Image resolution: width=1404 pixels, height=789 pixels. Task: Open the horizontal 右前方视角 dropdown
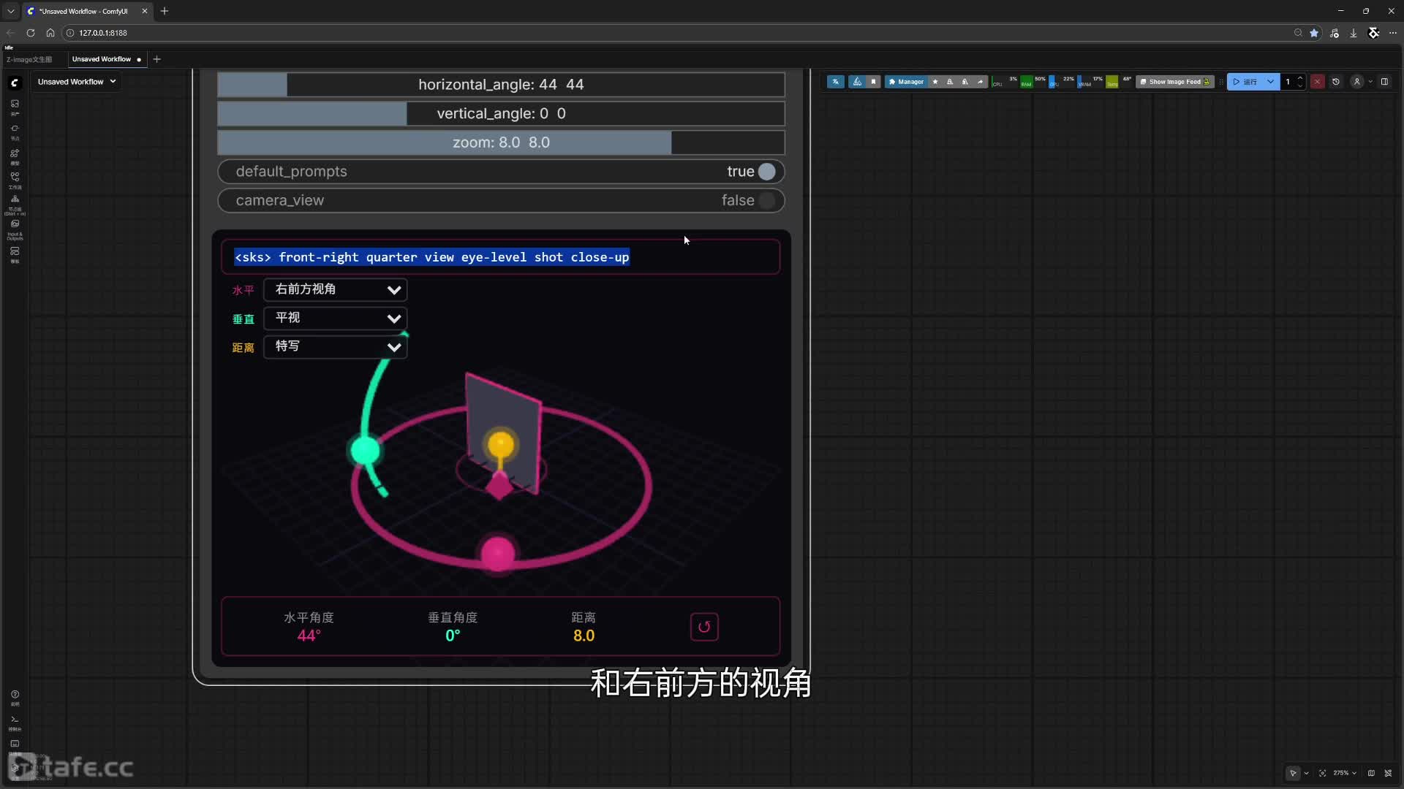[335, 289]
